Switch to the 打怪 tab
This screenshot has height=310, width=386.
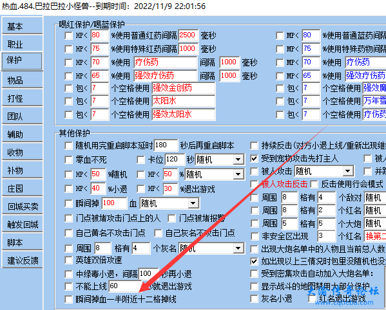(x=22, y=98)
